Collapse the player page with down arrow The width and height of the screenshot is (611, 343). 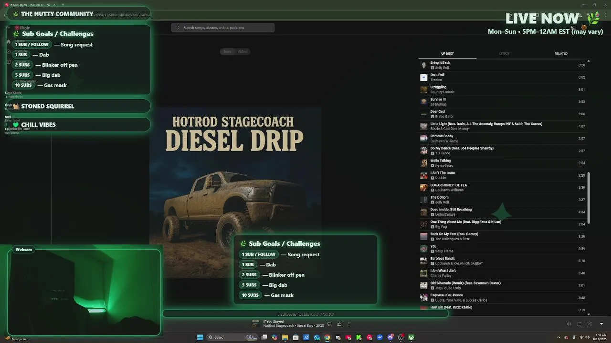tap(601, 324)
